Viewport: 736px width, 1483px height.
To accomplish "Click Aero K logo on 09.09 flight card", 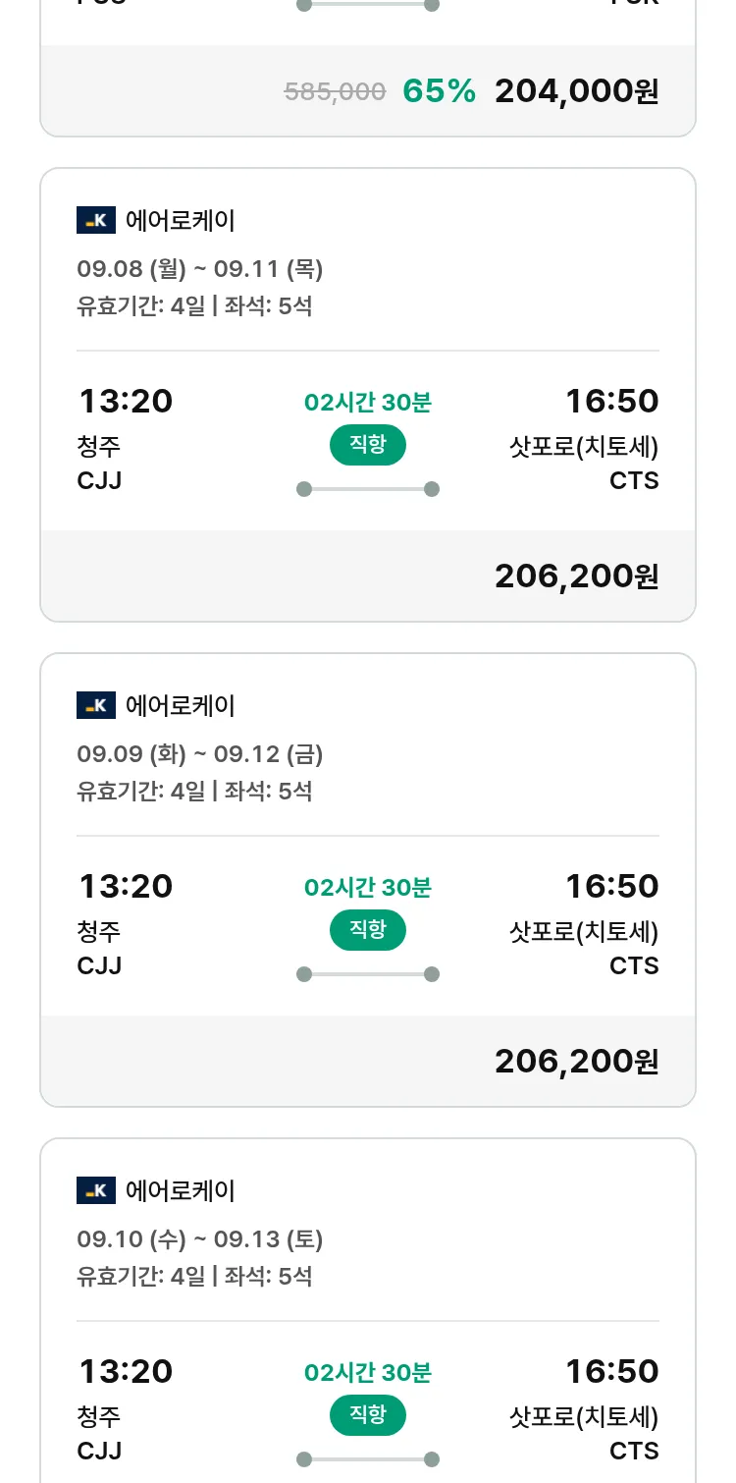I will 96,705.
